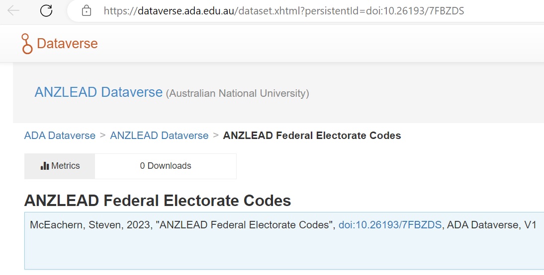Reload the page with the refresh icon
Viewport: 544px width, 275px height.
pyautogui.click(x=46, y=11)
